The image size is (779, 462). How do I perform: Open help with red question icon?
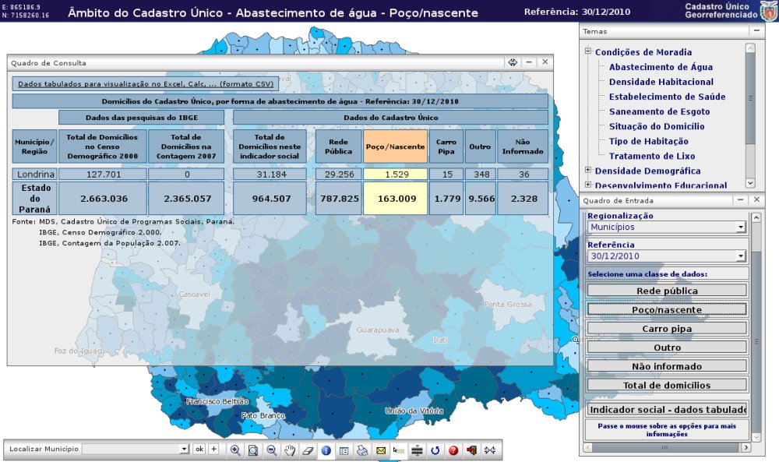point(453,450)
